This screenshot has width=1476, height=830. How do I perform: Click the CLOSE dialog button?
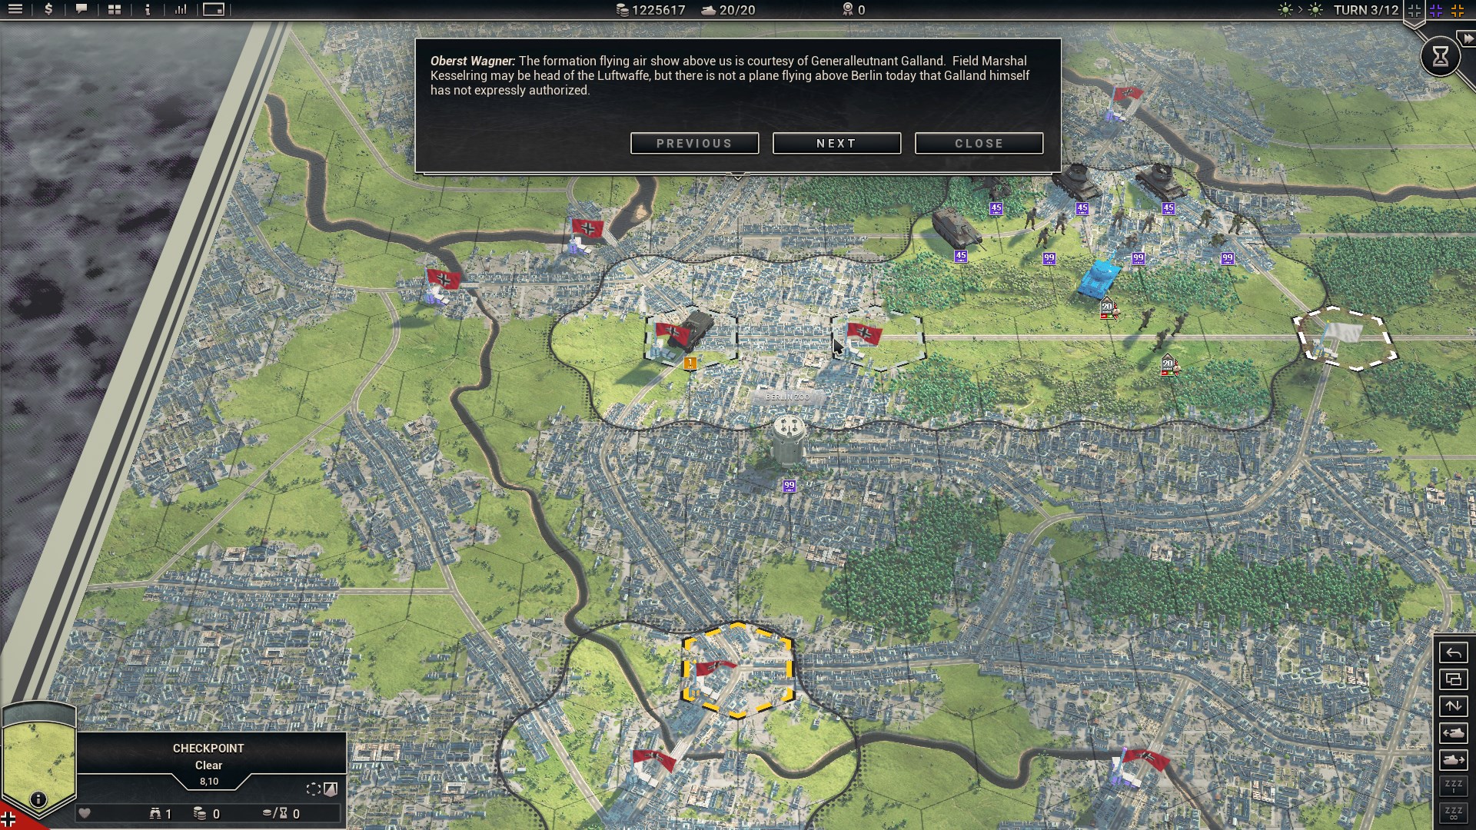pyautogui.click(x=979, y=143)
